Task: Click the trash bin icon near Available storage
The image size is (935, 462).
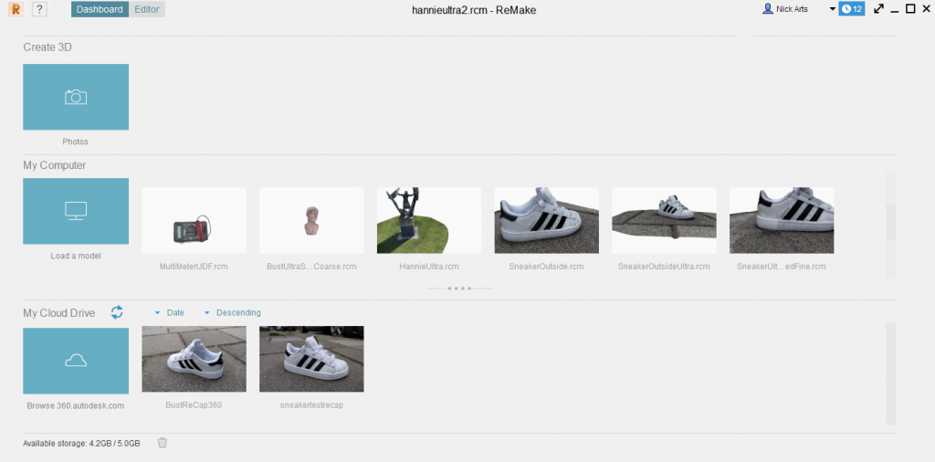Action: point(163,443)
